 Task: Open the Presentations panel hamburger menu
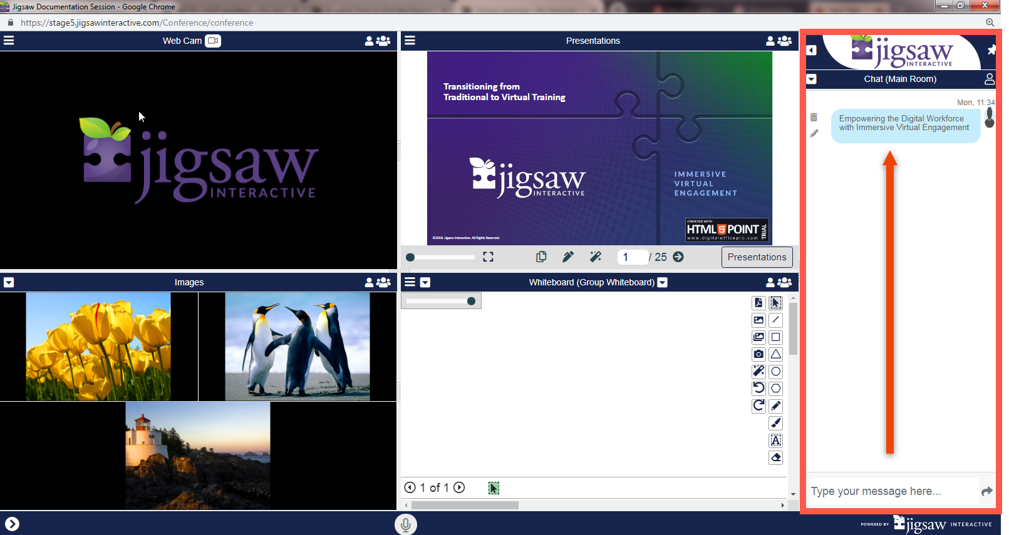tap(410, 41)
